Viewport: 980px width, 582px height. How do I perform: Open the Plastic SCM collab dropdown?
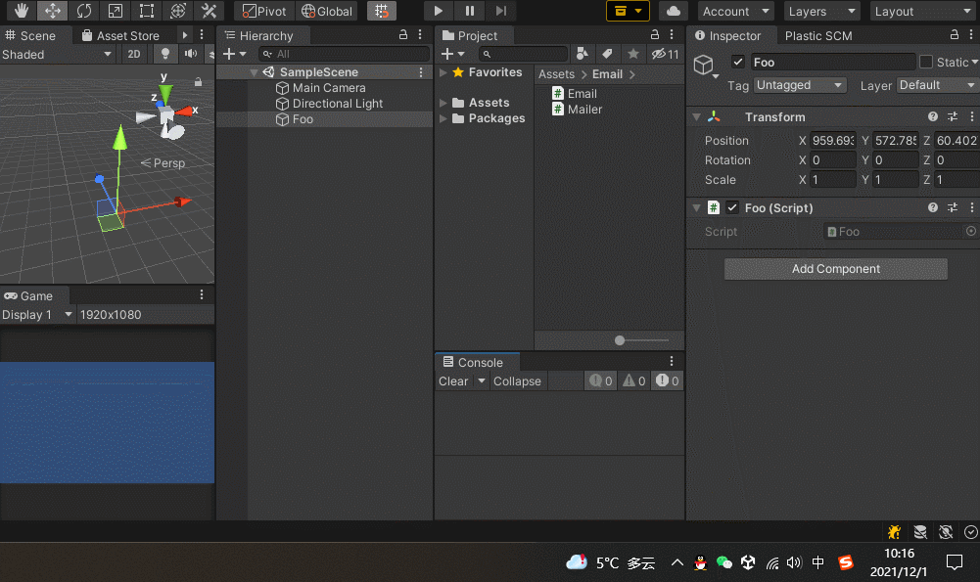pos(628,11)
